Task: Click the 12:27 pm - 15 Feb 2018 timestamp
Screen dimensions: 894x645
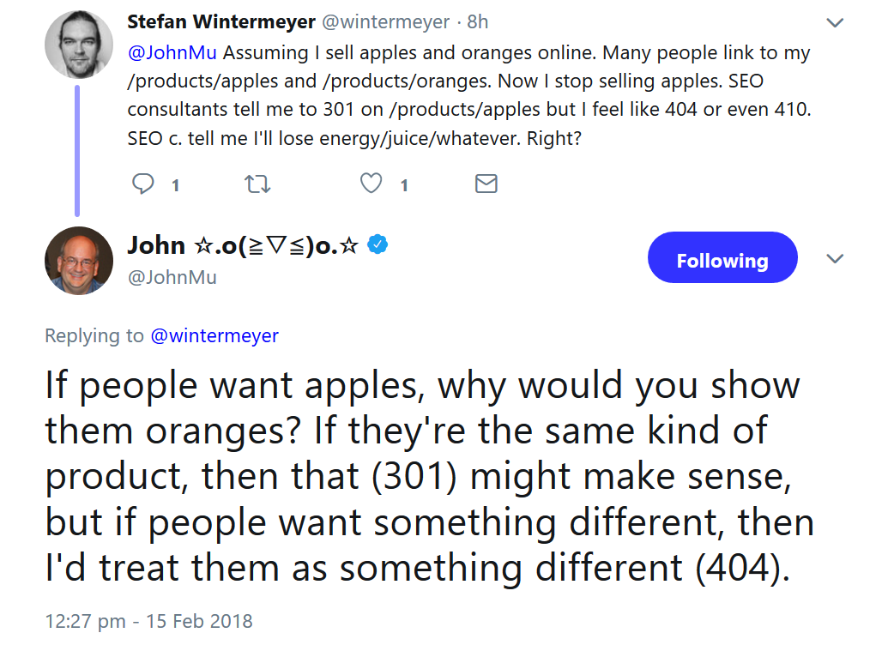Action: tap(148, 620)
